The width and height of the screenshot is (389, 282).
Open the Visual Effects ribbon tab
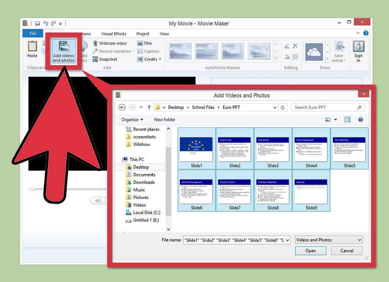click(114, 34)
